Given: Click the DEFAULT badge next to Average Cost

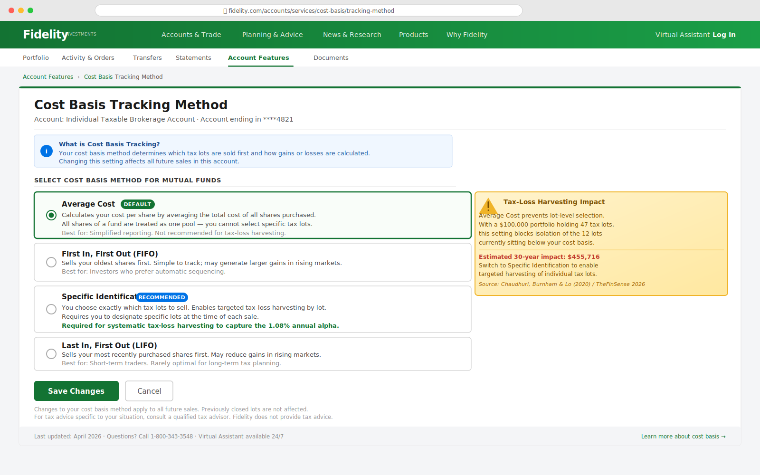Looking at the screenshot, I should 137,204.
